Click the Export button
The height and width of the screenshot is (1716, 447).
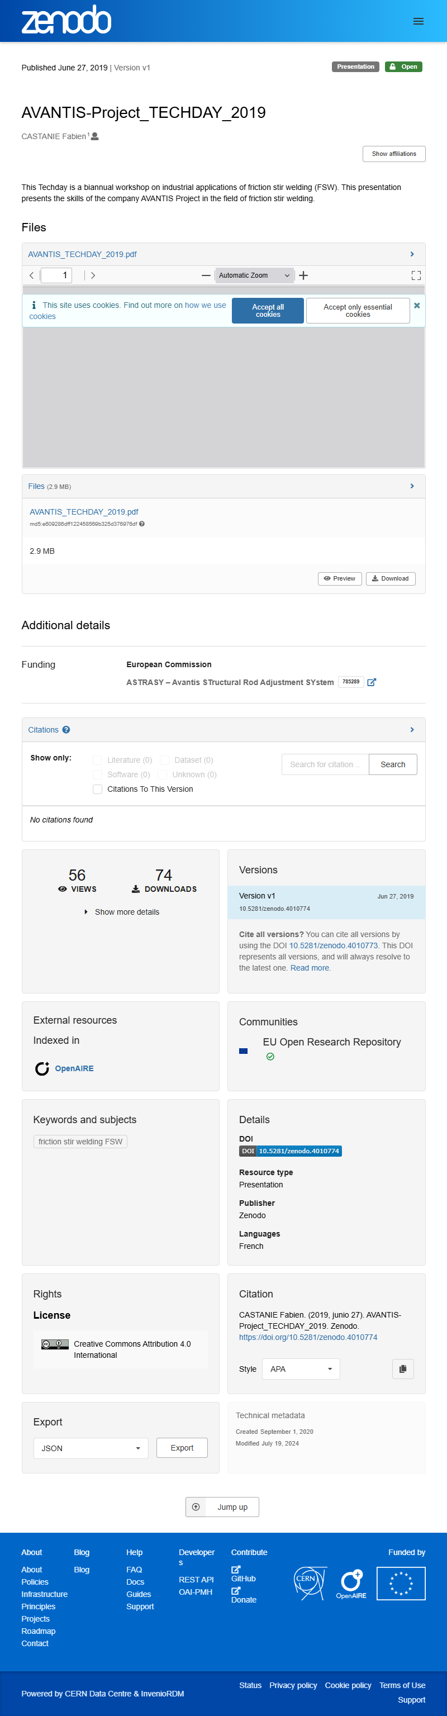[182, 1448]
